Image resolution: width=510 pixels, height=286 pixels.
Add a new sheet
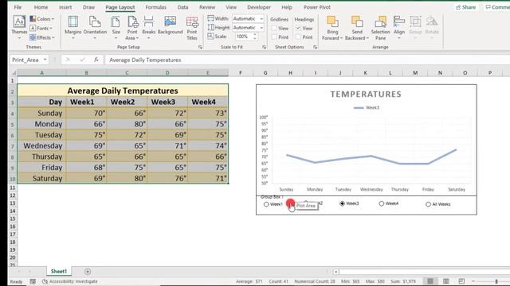pyautogui.click(x=88, y=272)
